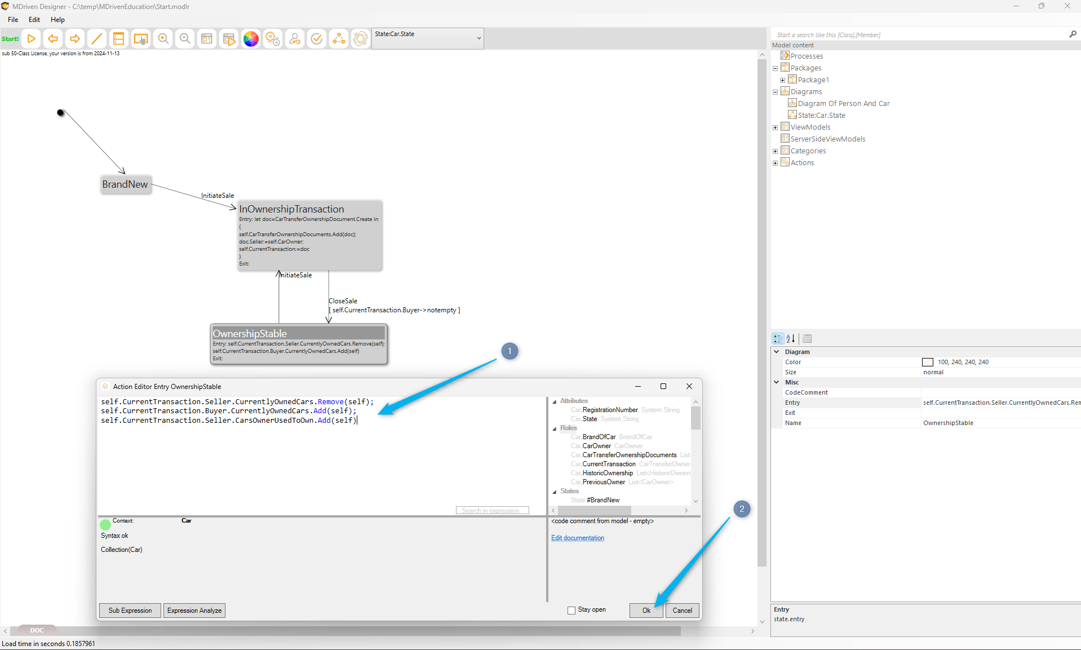The image size is (1081, 650).
Task: Open the File menu
Action: pyautogui.click(x=13, y=20)
